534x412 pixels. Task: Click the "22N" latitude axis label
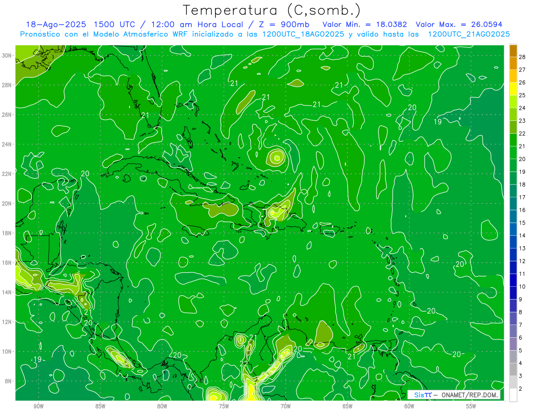click(x=7, y=174)
